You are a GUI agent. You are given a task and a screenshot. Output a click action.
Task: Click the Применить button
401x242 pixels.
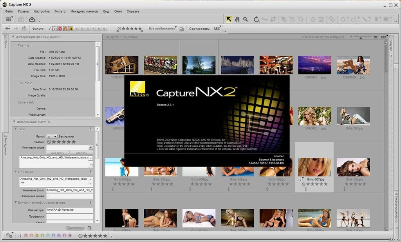tap(75, 227)
